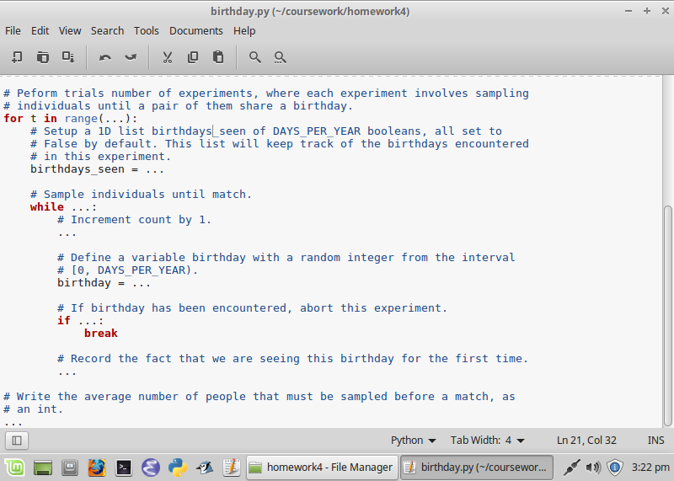
Task: Open the Tools menu
Action: 146,30
